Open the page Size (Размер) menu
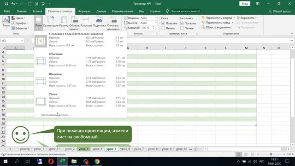The width and height of the screenshot is (295, 166). pos(64,23)
